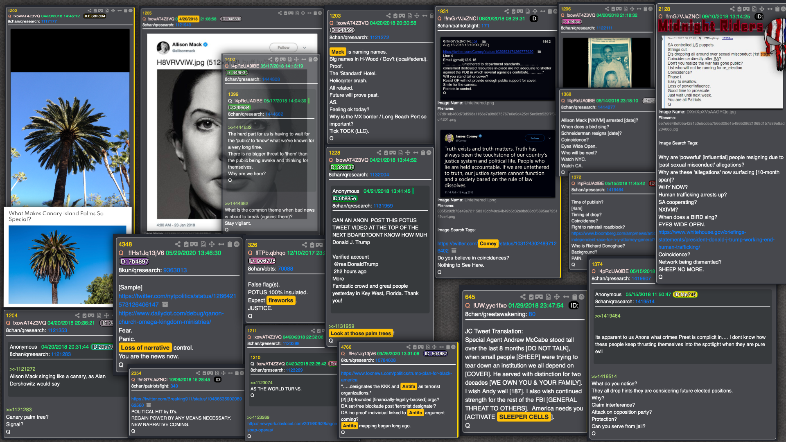Open qresearch thread link 9363013

click(x=175, y=270)
